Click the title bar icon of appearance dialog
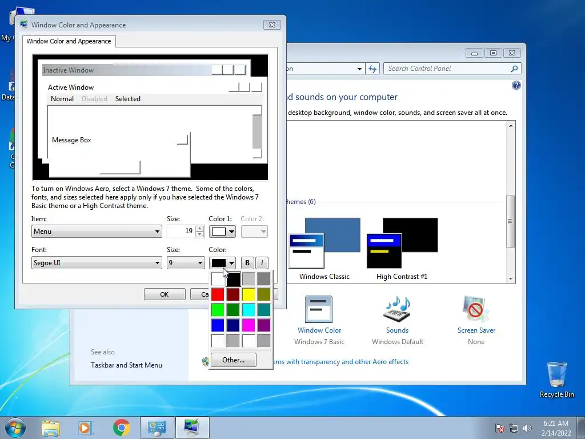Image resolution: width=585 pixels, height=439 pixels. (x=24, y=25)
